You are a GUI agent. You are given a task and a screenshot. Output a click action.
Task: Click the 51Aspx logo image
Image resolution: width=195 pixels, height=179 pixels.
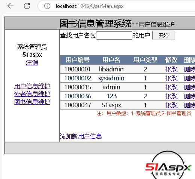click(x=168, y=166)
